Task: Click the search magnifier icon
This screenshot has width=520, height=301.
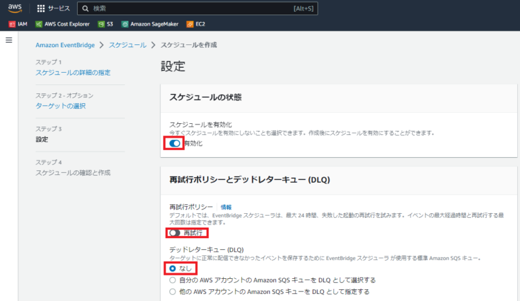Action: [85, 8]
